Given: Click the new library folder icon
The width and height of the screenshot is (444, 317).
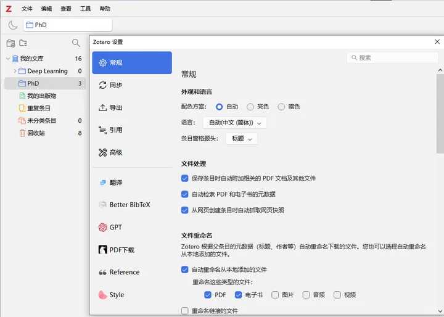Looking at the screenshot, I should tap(23, 43).
